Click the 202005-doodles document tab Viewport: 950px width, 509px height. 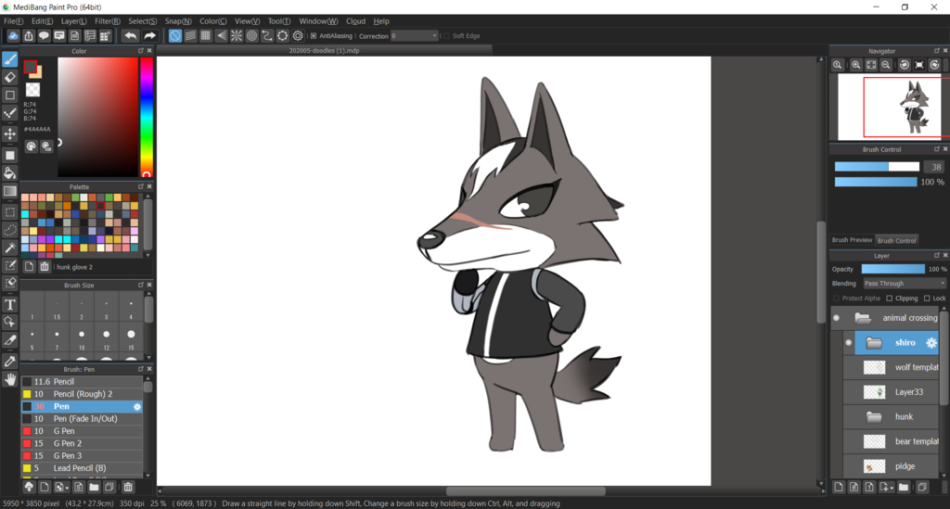324,50
